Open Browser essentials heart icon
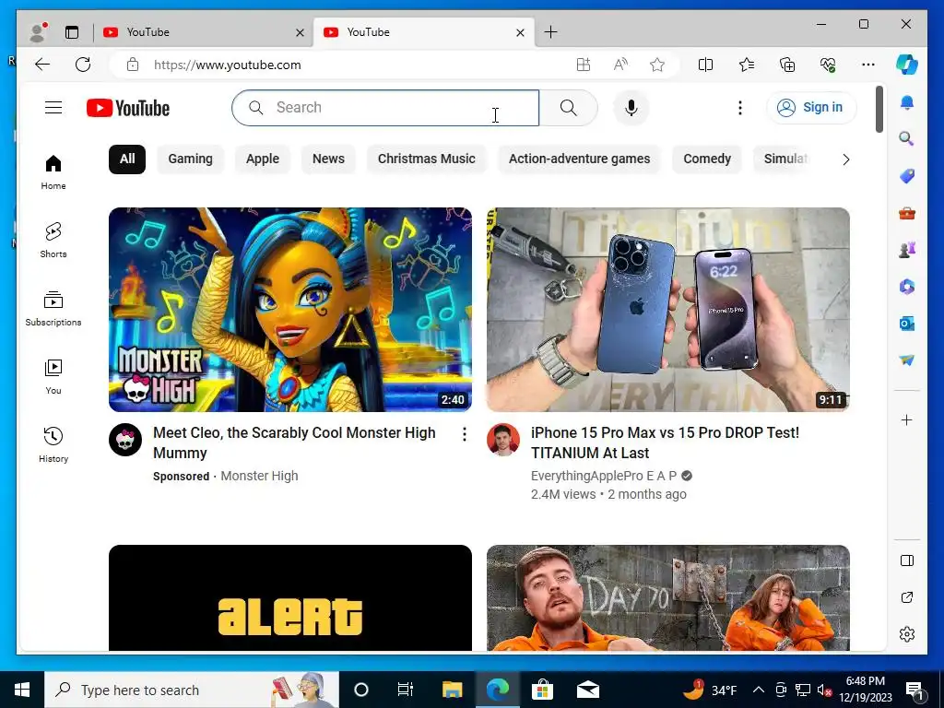944x708 pixels. click(828, 65)
